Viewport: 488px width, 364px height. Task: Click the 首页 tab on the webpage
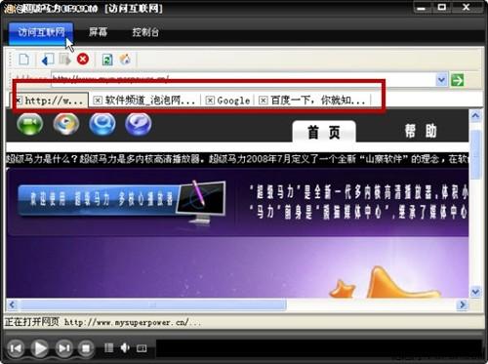324,132
